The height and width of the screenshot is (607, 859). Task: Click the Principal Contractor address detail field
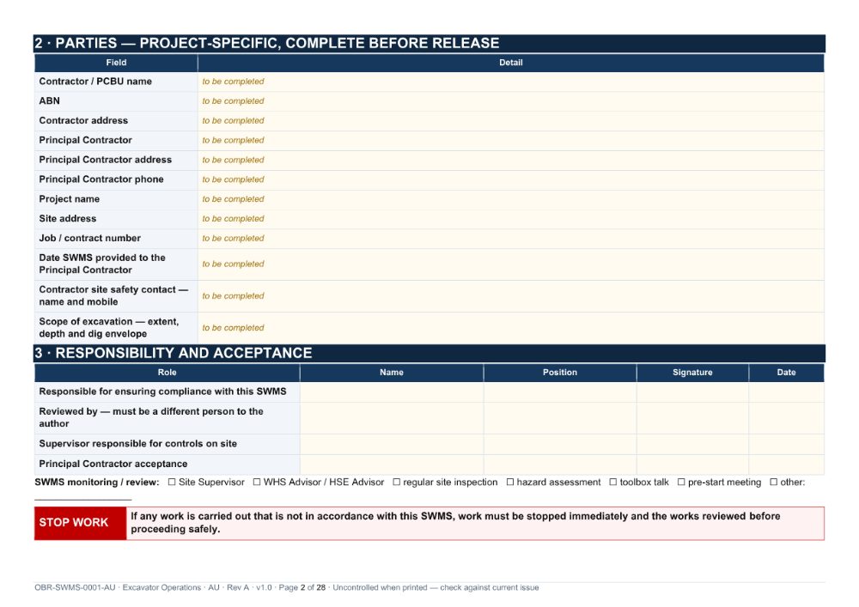click(x=510, y=161)
